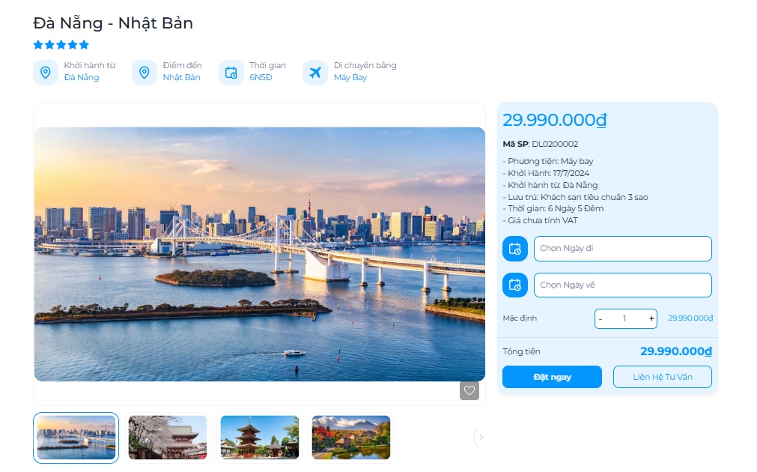Click the duration calendar icon near 6N5Đ

(x=231, y=73)
